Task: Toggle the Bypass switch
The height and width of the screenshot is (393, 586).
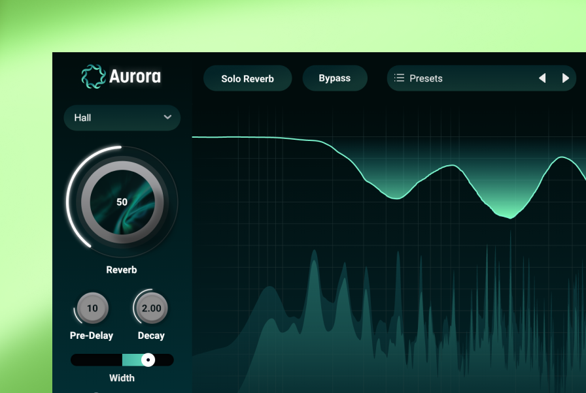Action: tap(334, 78)
